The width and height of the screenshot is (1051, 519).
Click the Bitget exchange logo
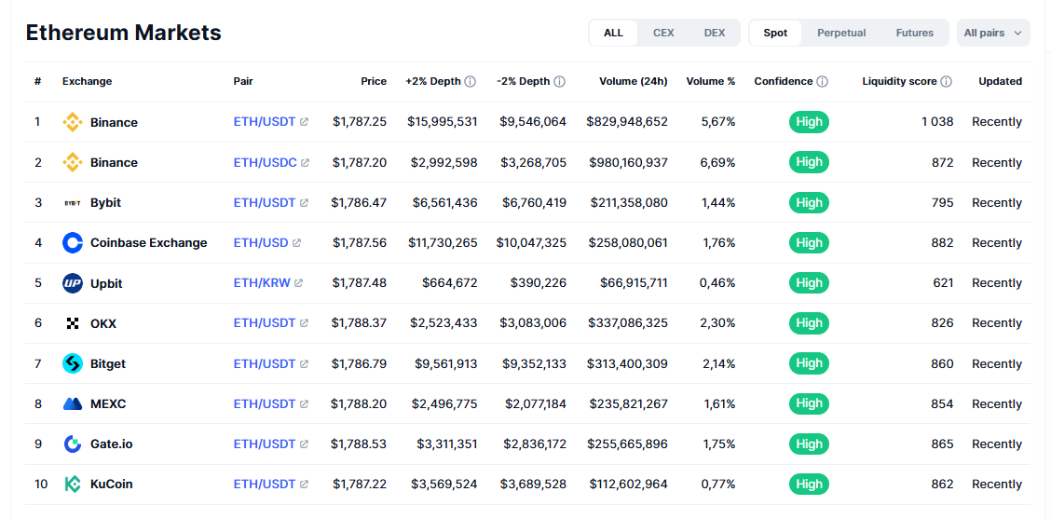pos(73,363)
